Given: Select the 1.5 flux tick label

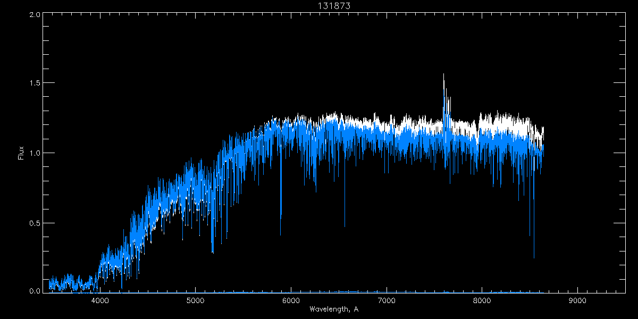Looking at the screenshot, I should tap(35, 83).
